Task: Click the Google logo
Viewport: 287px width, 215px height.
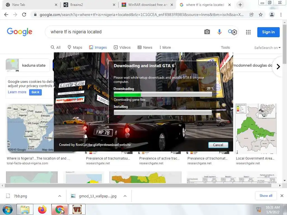Action: tap(20, 32)
